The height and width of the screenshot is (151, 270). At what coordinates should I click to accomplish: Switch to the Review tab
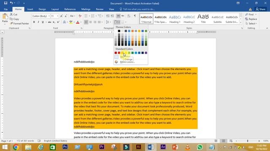click(x=100, y=9)
